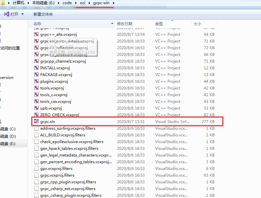The image size is (261, 198).
Task: Click the plugins.vcxproj VC++ Project icon
Action: point(36,81)
